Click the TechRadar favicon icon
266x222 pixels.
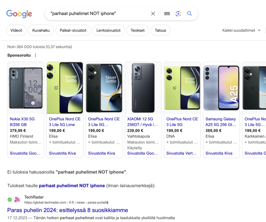tap(17, 200)
